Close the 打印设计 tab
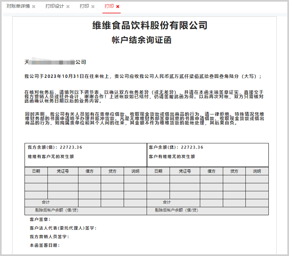This screenshot has height=256, width=289. 68,6
